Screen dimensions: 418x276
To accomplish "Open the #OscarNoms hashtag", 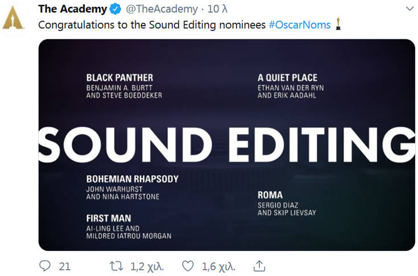I will pos(300,25).
